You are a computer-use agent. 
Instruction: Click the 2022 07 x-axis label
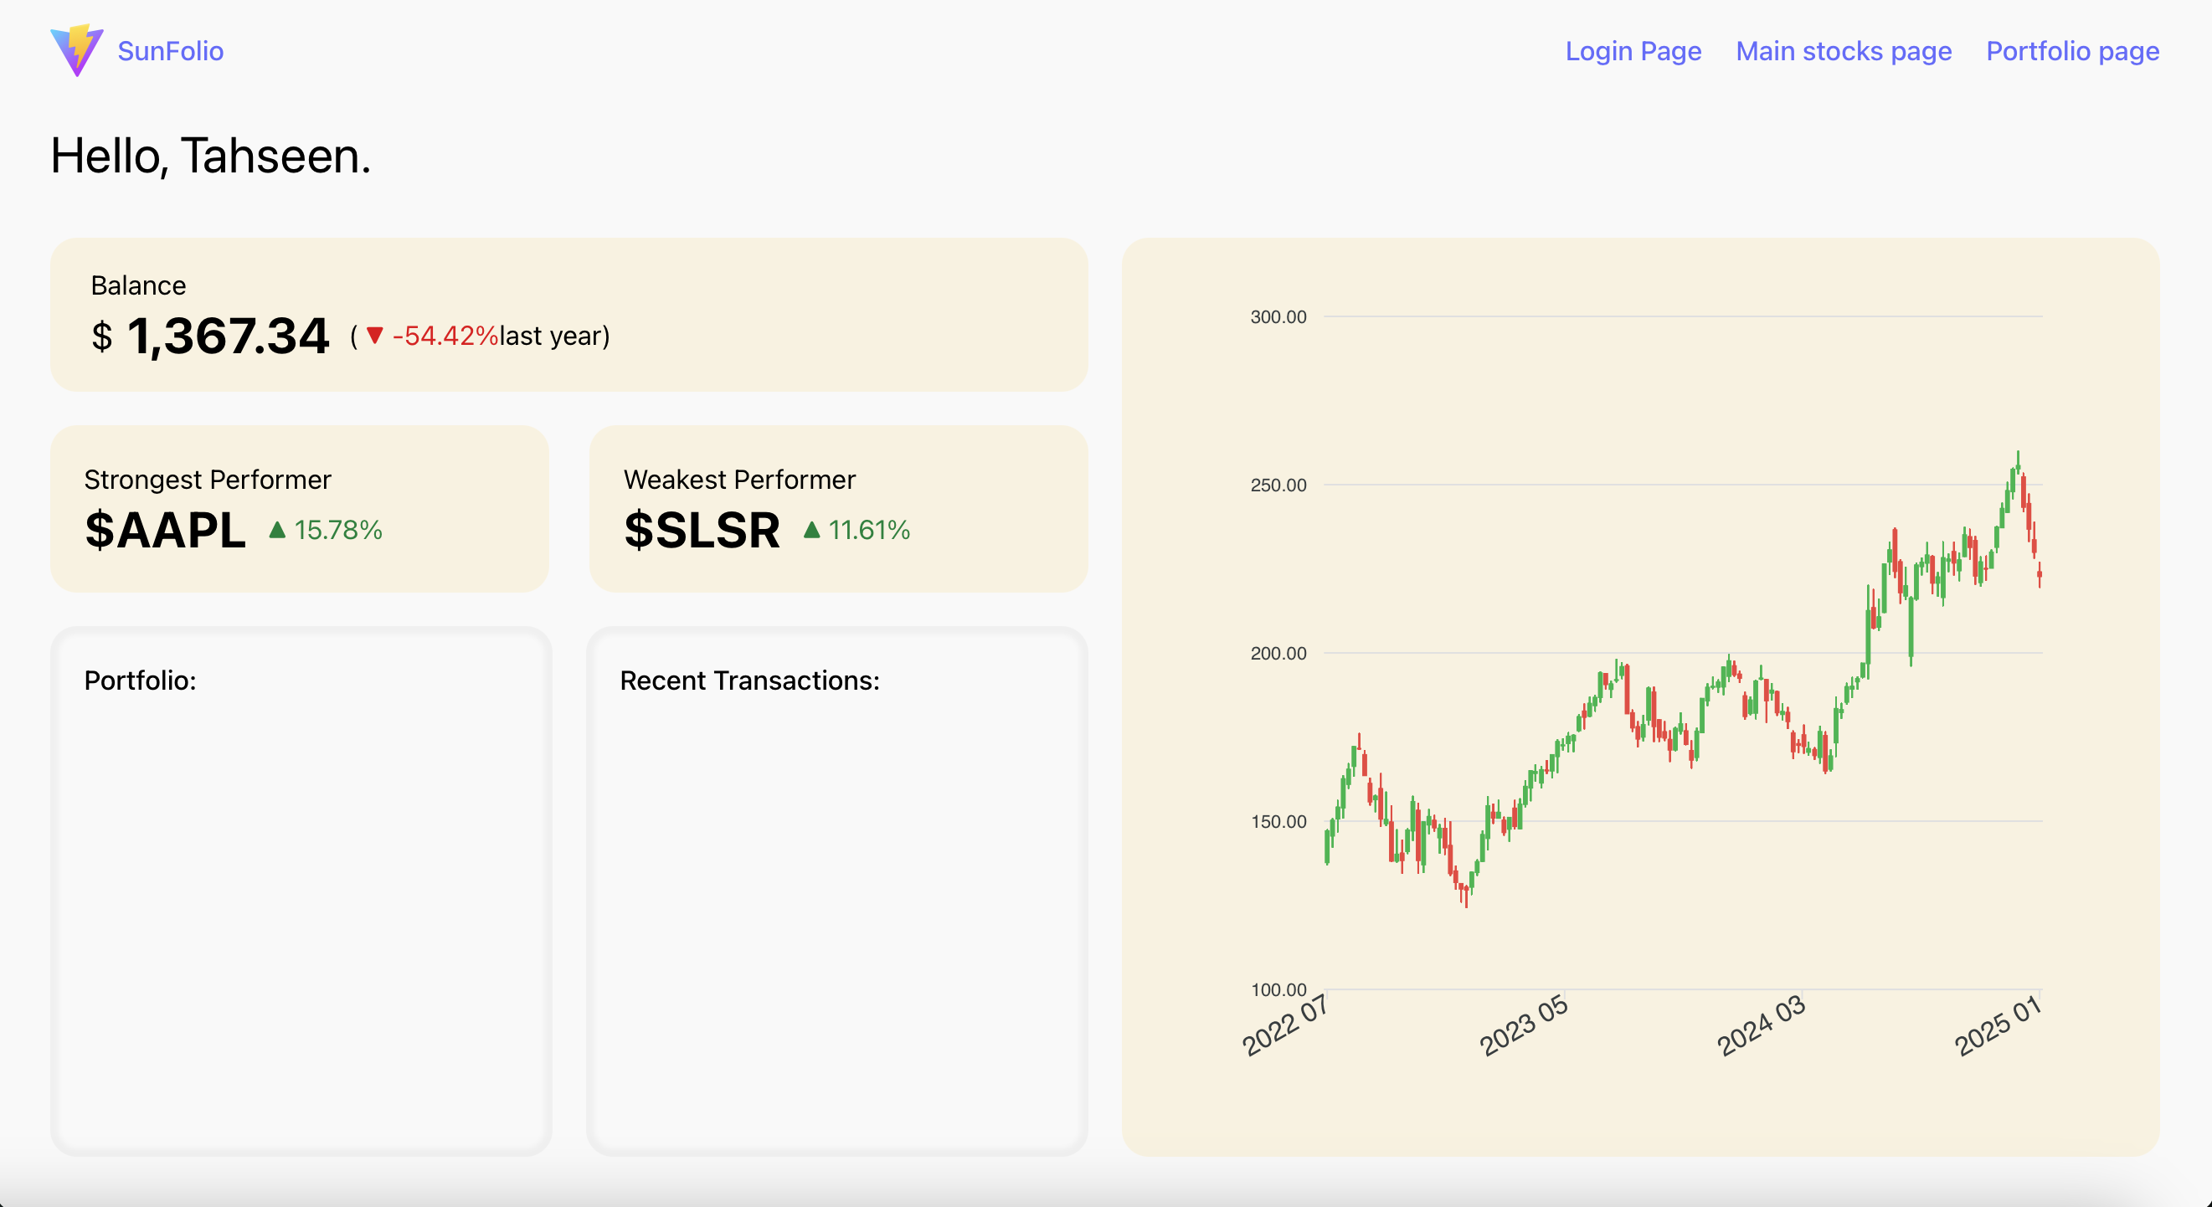click(1285, 1025)
